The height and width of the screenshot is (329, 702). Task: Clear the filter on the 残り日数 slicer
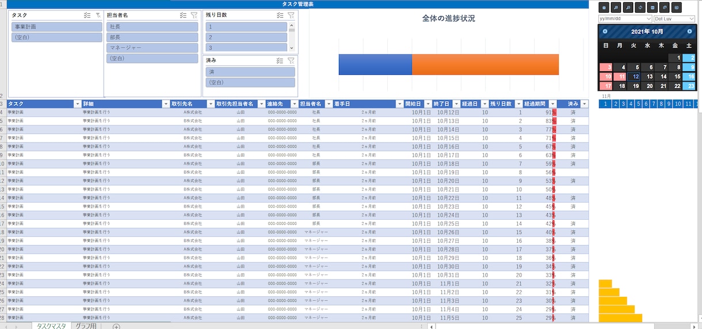point(291,15)
